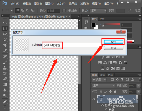Select the Lasso tool

pyautogui.click(x=5, y=34)
